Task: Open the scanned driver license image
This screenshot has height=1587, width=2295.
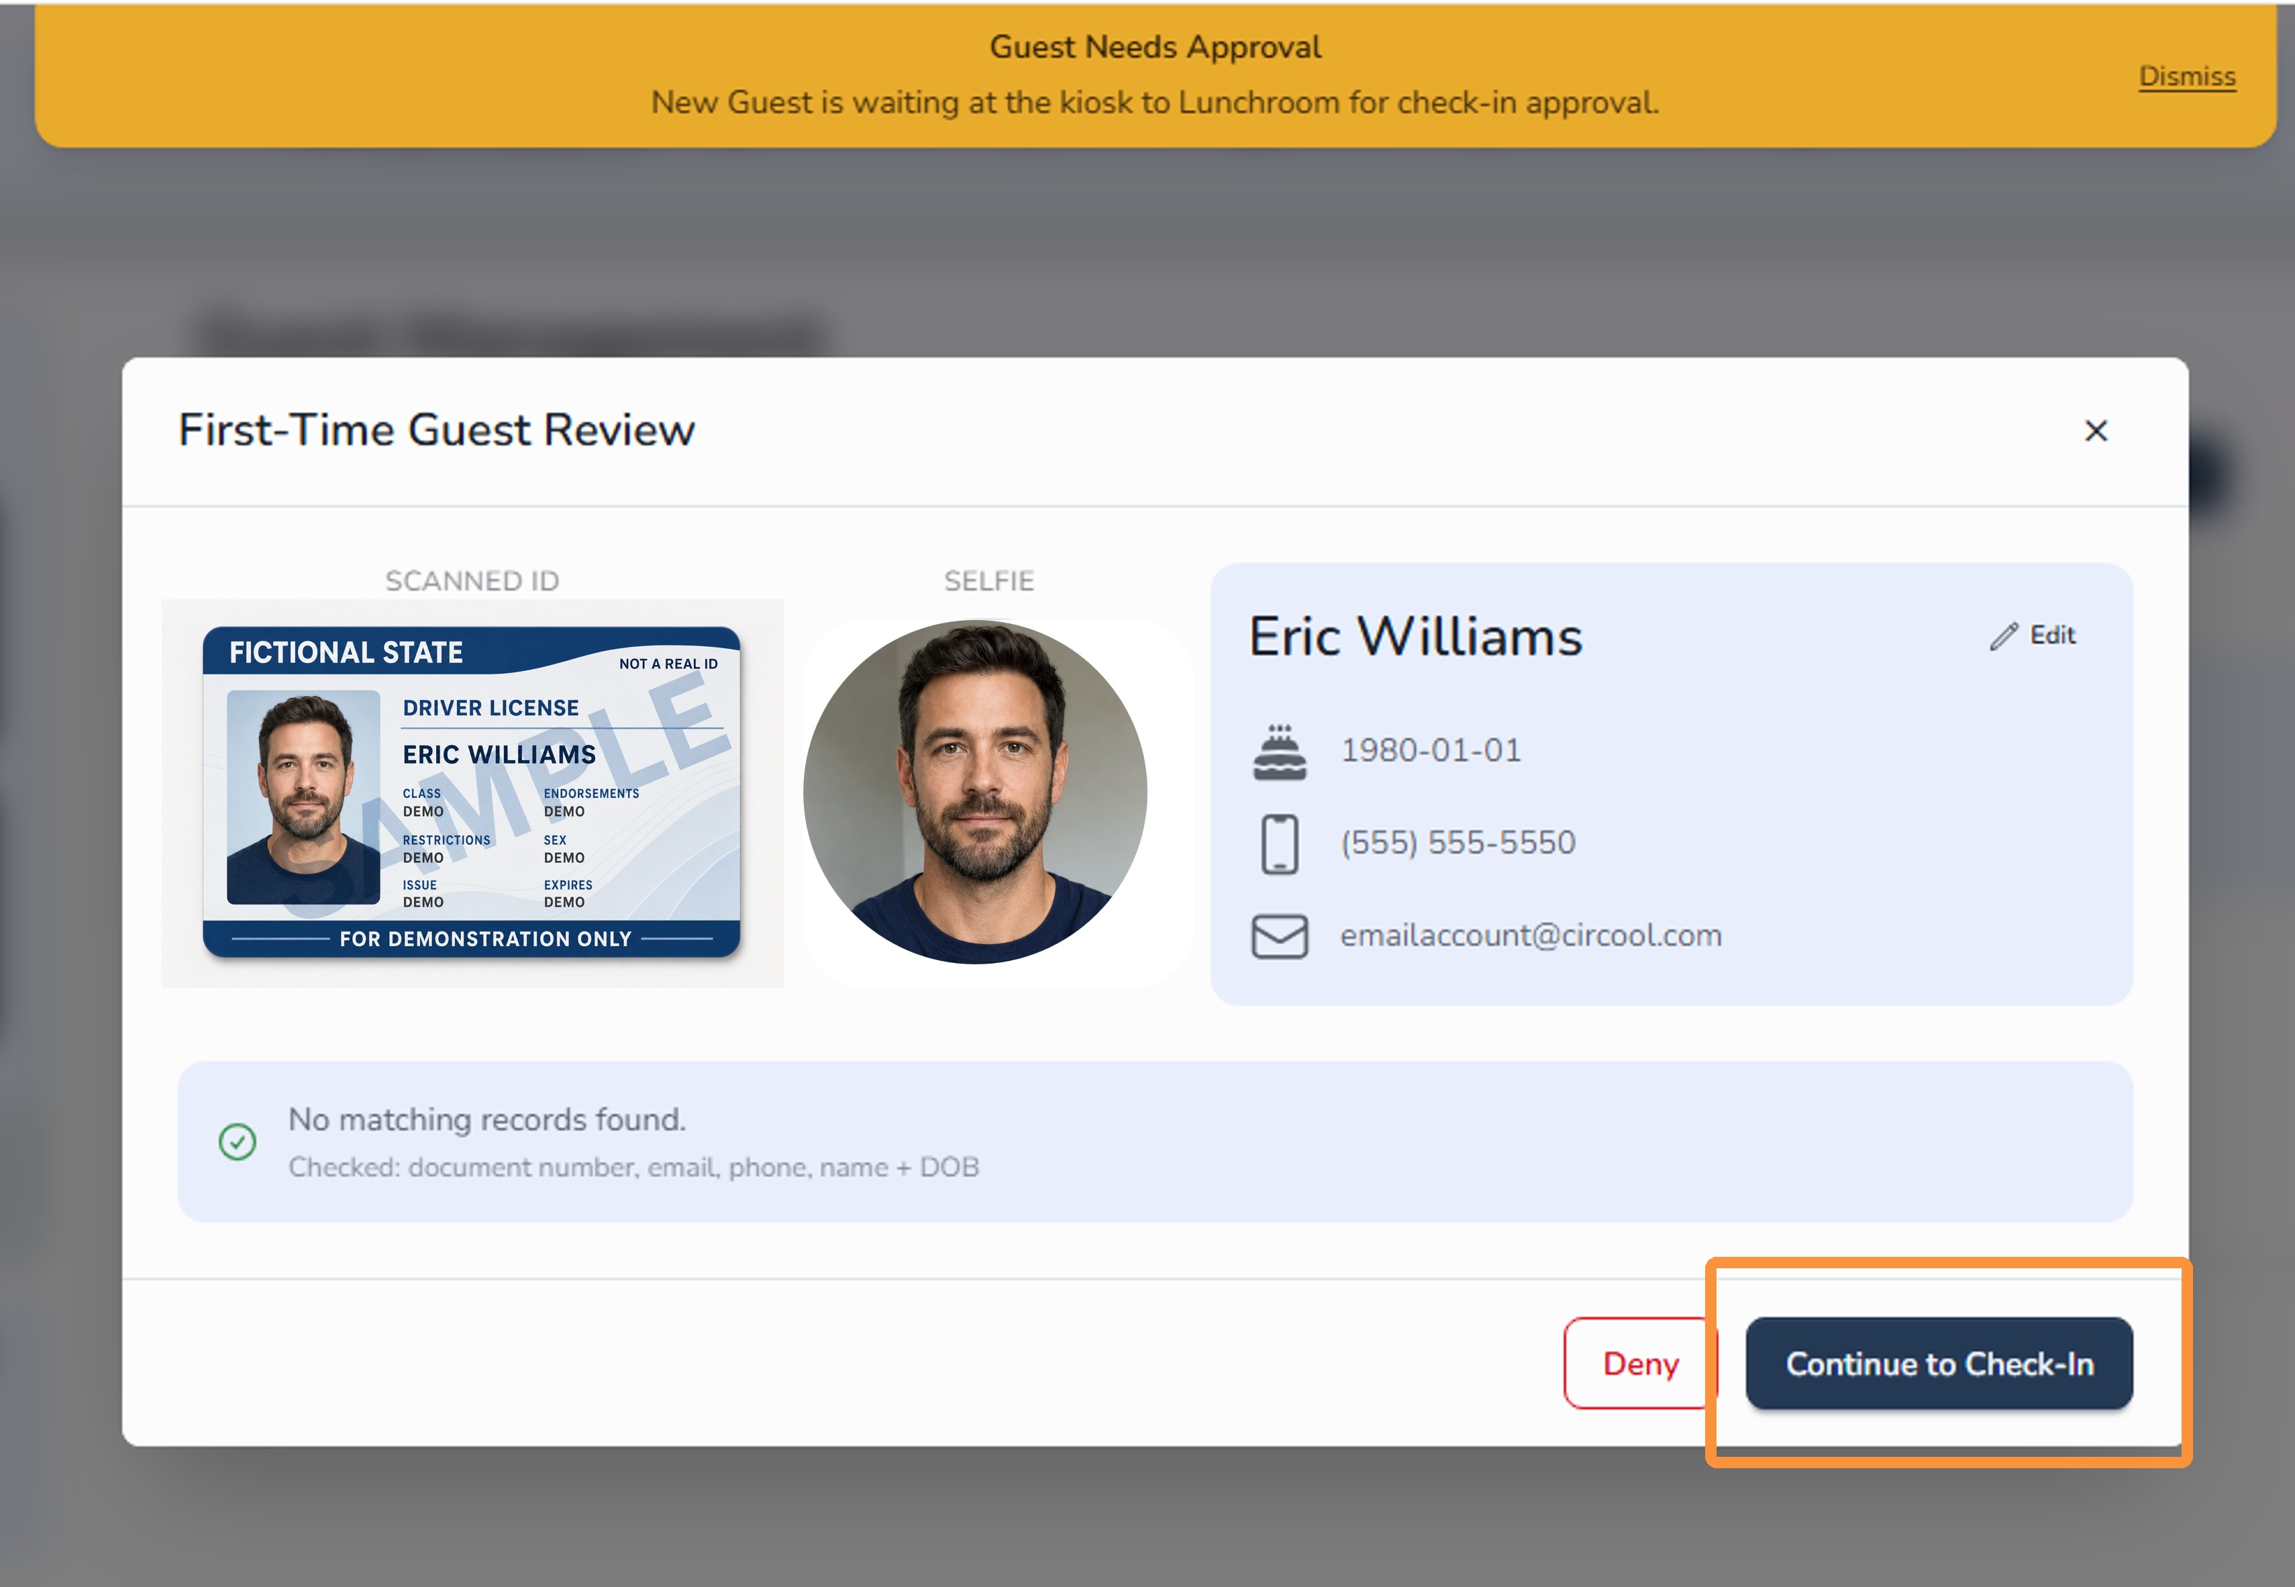Action: point(472,792)
